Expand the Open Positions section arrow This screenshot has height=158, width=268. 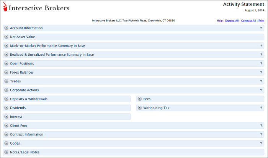coord(6,63)
